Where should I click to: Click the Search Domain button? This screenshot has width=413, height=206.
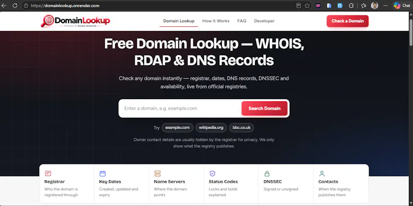pos(264,108)
